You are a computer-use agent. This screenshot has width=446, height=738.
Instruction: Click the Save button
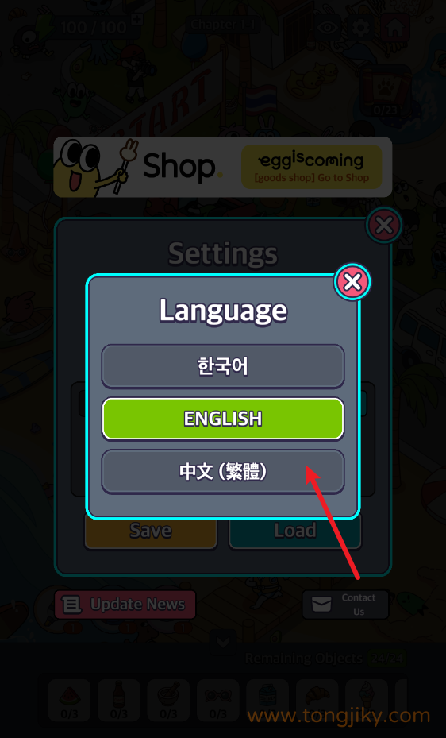(x=151, y=531)
